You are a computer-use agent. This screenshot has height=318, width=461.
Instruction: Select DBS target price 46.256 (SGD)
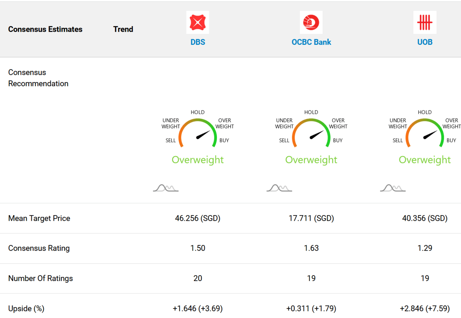(198, 218)
